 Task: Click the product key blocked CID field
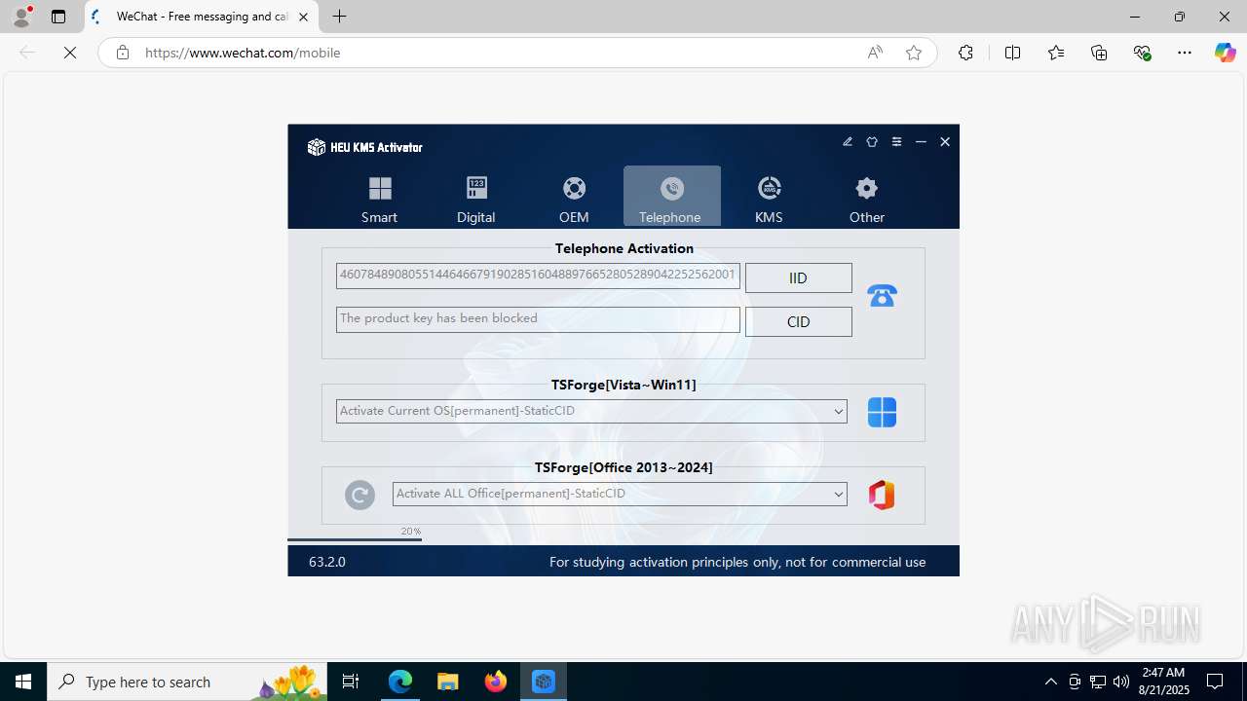538,319
